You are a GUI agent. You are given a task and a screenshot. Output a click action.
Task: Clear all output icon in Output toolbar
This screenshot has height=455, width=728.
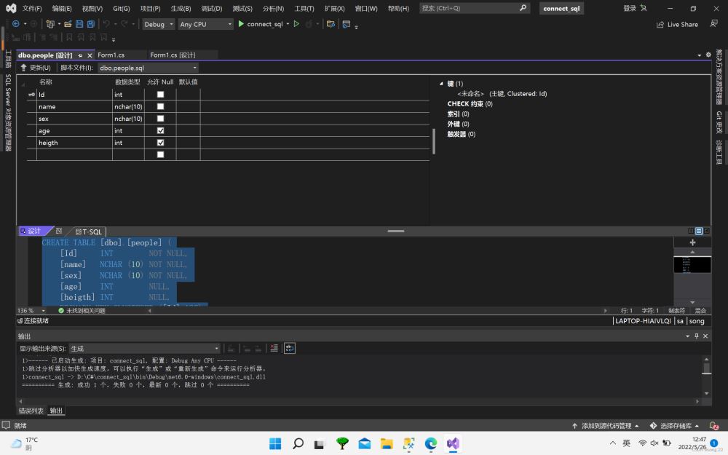pyautogui.click(x=274, y=349)
